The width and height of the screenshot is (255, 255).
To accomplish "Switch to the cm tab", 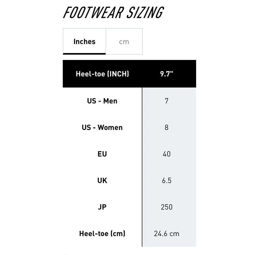I will coord(124,42).
